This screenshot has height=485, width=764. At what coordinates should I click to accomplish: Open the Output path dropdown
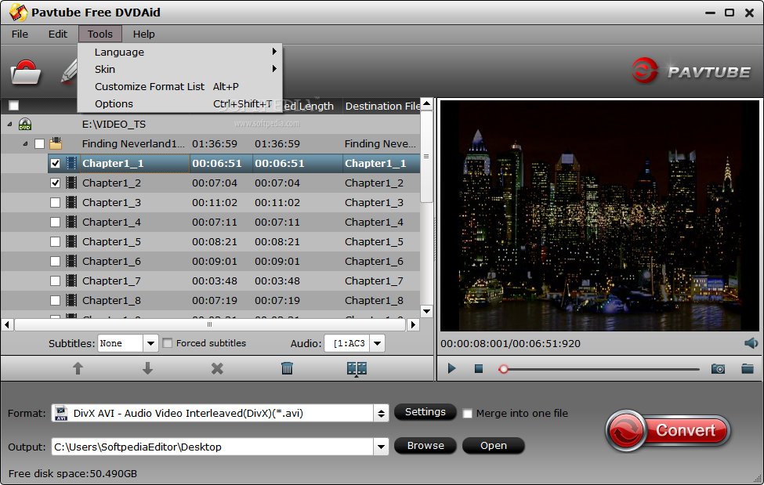tap(381, 447)
